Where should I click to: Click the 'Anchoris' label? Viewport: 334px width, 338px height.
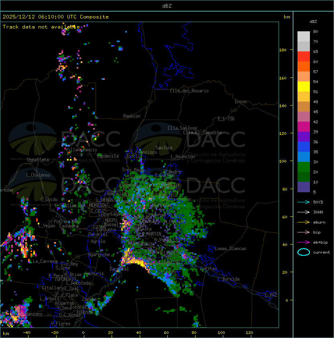pyautogui.click(x=94, y=273)
